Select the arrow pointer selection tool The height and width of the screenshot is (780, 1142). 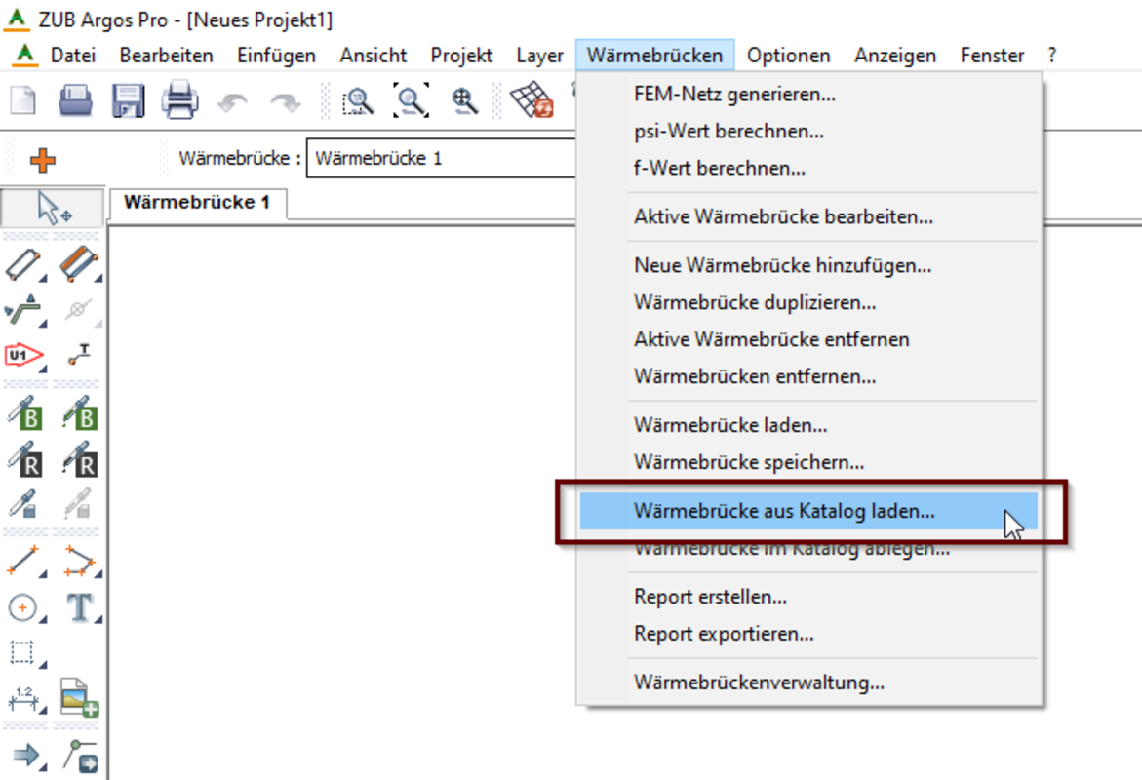[53, 208]
